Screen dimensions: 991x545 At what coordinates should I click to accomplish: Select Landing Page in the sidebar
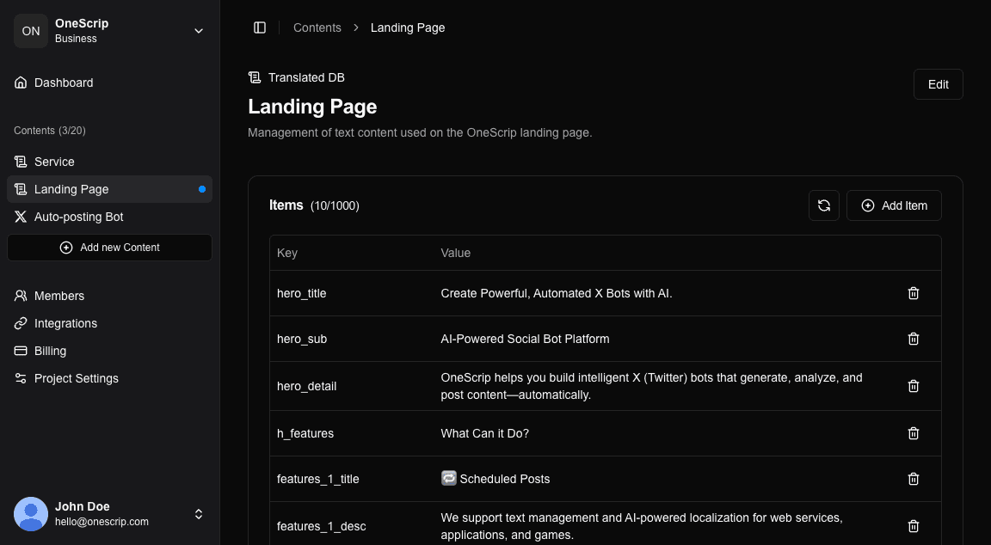[110, 189]
